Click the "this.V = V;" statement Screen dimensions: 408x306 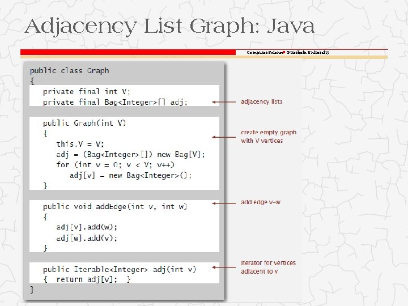(80, 144)
